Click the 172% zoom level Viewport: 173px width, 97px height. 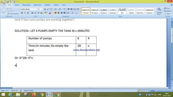point(152,91)
